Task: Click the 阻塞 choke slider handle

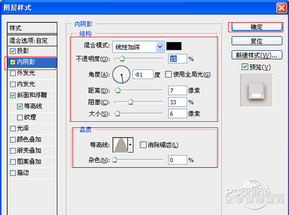Action: [131, 102]
